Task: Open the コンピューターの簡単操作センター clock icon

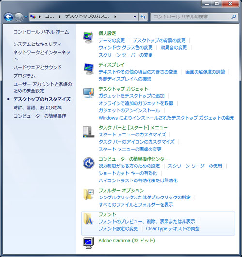Action: 89,163
